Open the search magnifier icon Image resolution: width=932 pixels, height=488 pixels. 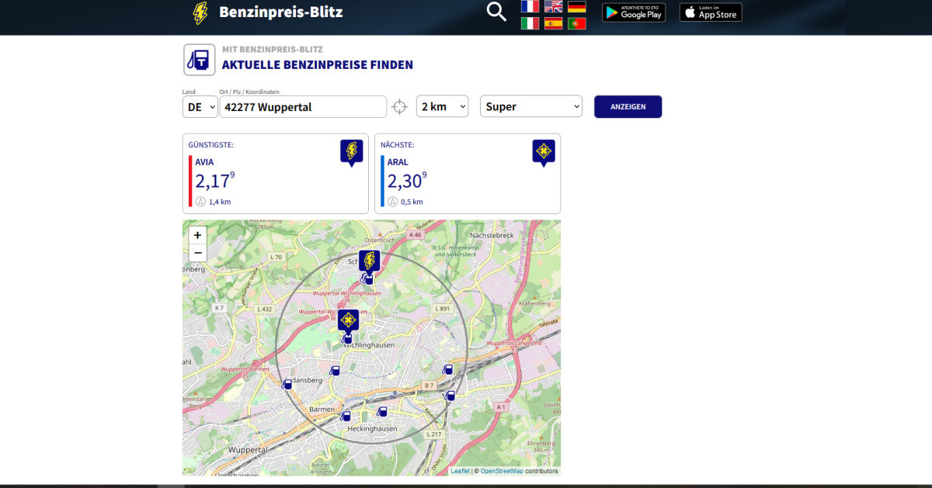[496, 12]
